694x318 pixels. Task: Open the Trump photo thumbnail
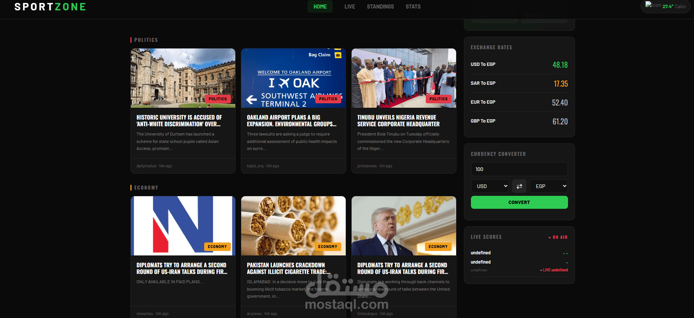404,226
